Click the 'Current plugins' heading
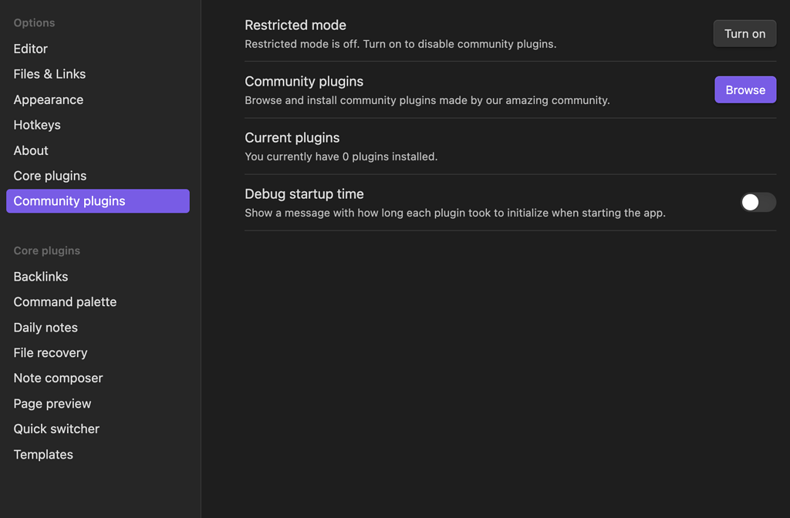The height and width of the screenshot is (518, 790). (292, 138)
